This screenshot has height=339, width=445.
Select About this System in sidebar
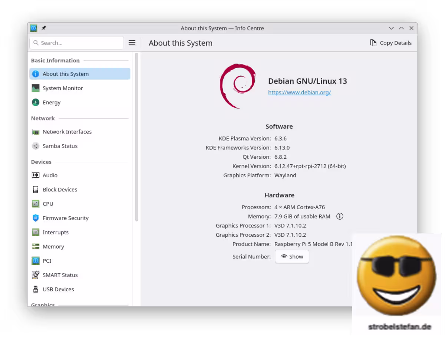(65, 74)
